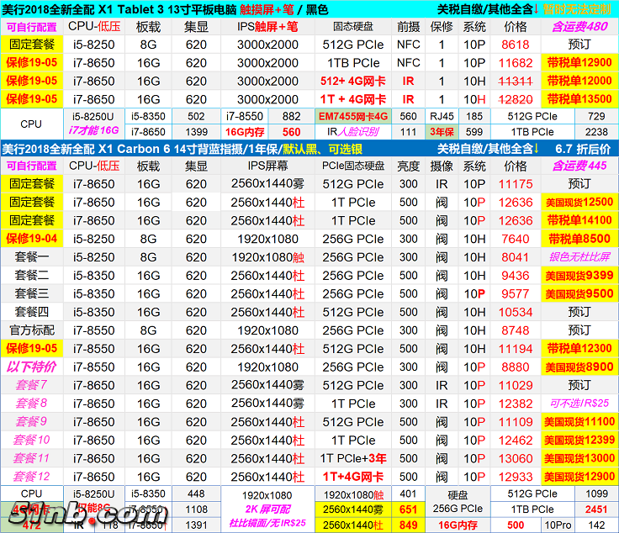Image resolution: width=619 pixels, height=533 pixels.
Task: Select the 可不选IR$25 cell
Action: tap(579, 404)
